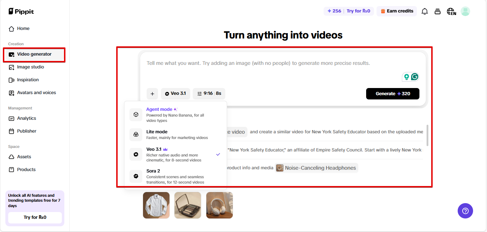Click the sidebar Try for Rs0 button
487x232 pixels.
[35, 217]
